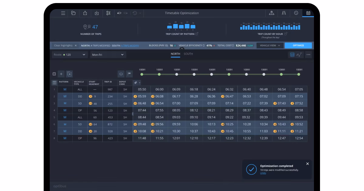
Task: Open the version history clock icon
Action: click(135, 13)
